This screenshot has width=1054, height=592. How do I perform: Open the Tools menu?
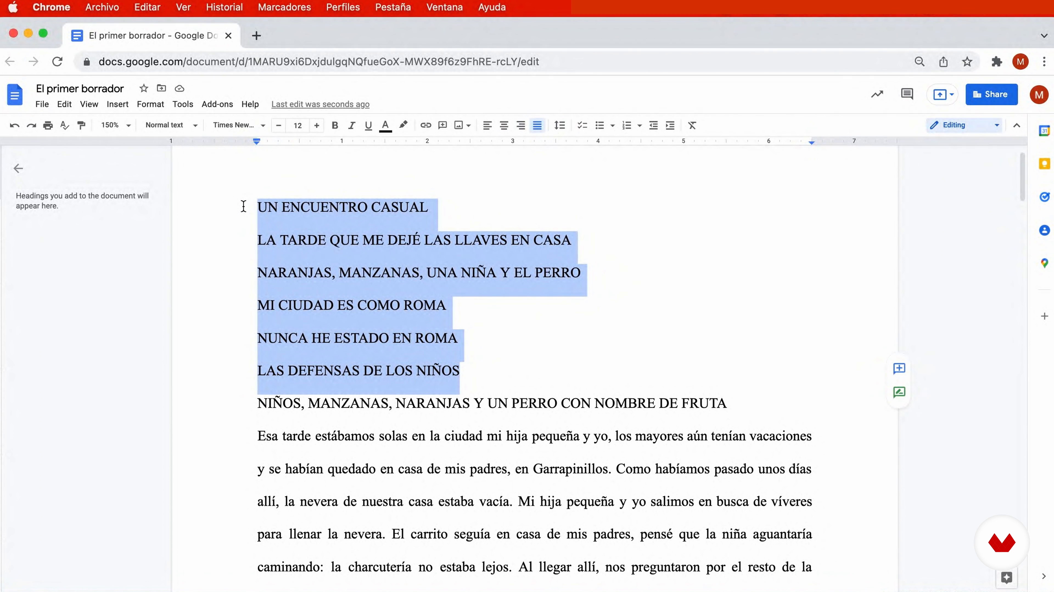183,104
